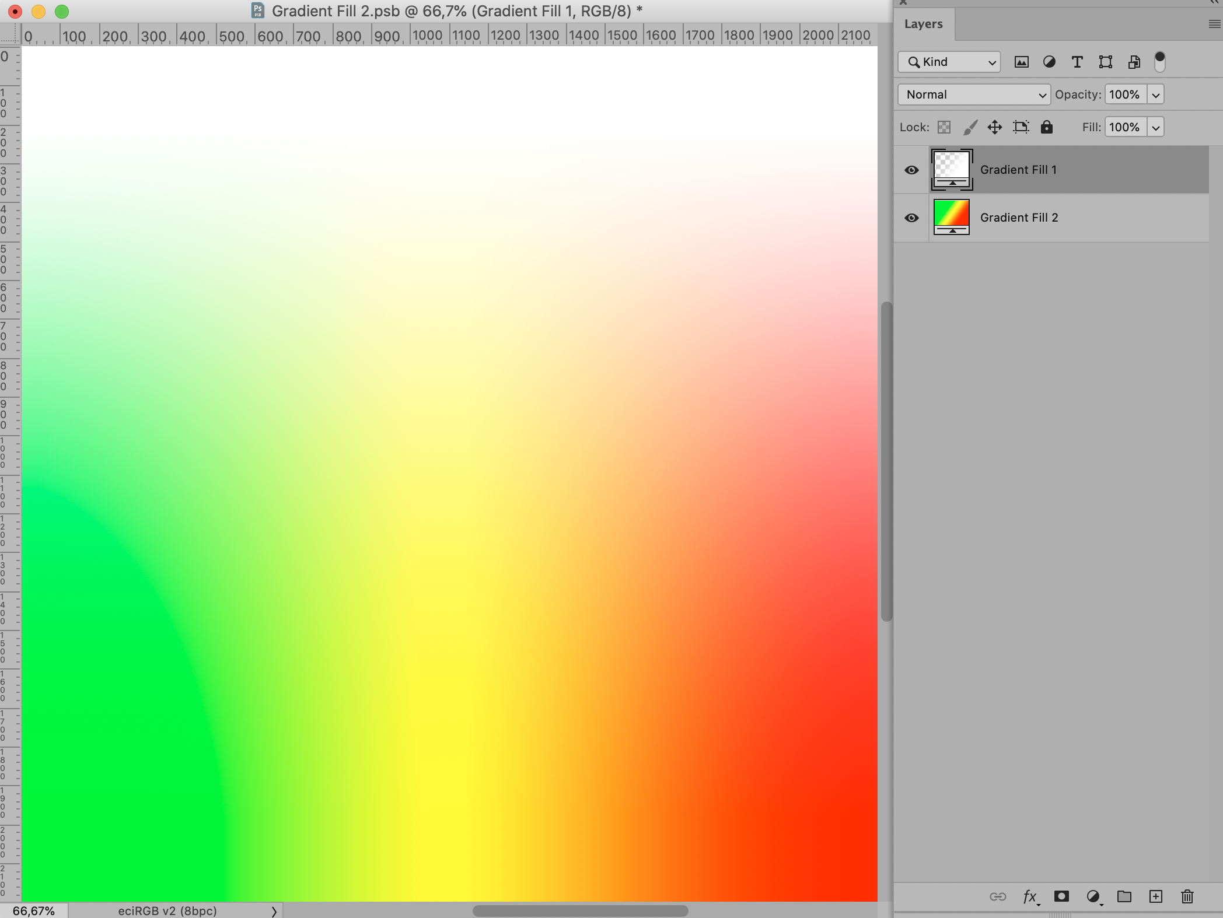This screenshot has width=1223, height=918.
Task: Filter for shape layers icon
Action: 1105,62
